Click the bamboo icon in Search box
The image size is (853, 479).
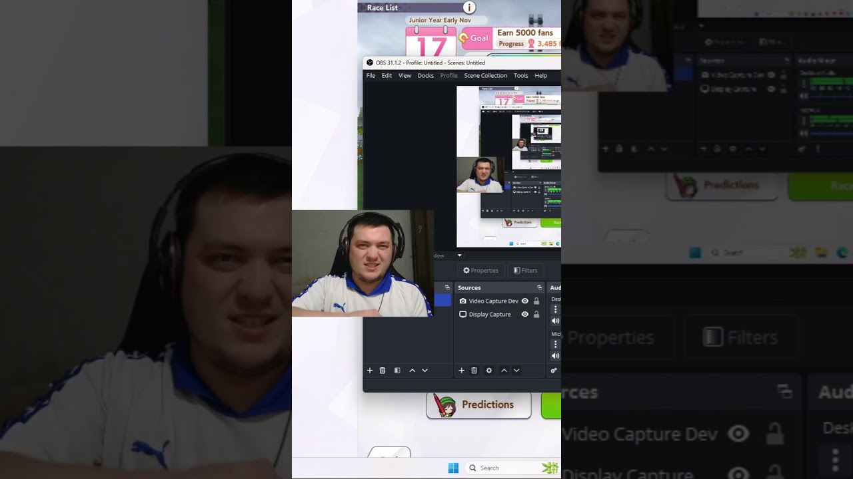pos(550,468)
